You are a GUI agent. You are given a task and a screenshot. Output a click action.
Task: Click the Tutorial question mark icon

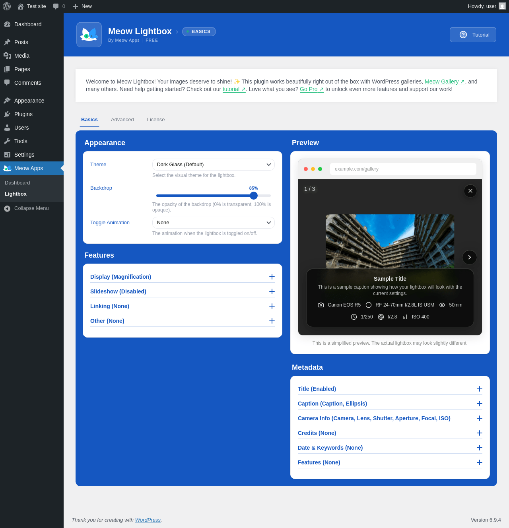click(x=463, y=35)
